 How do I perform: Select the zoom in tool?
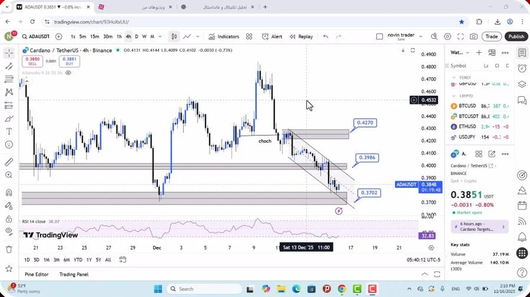tap(9, 175)
